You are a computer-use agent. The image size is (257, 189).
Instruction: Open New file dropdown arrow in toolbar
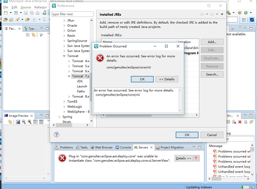click(x=11, y=13)
